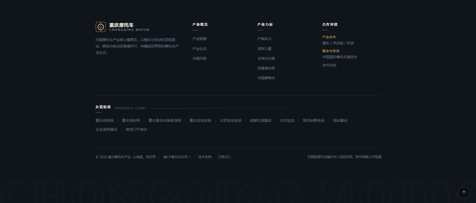Click the 渝ICP备X2026号-1 record link
The image size is (476, 203).
[177, 157]
